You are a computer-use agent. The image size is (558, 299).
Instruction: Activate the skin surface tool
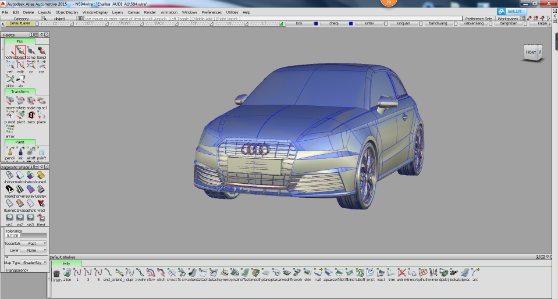point(308,273)
